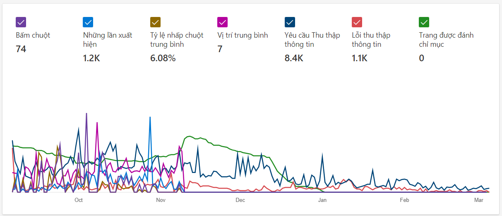Image resolution: width=502 pixels, height=216 pixels.
Task: Click the Mar label on chart axis
Action: click(479, 200)
